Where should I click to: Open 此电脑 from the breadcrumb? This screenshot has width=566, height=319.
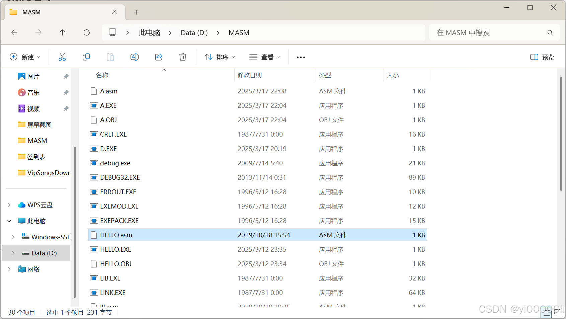(x=149, y=32)
